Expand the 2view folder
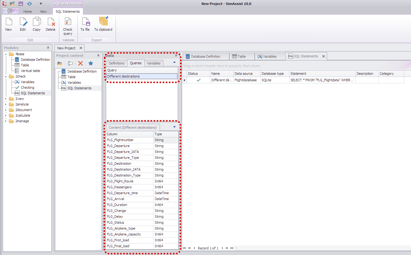The height and width of the screenshot is (255, 411). click(6, 98)
